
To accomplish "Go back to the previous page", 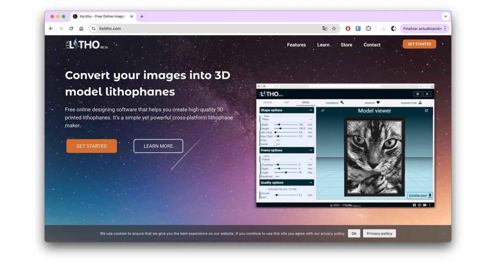I will [x=51, y=29].
